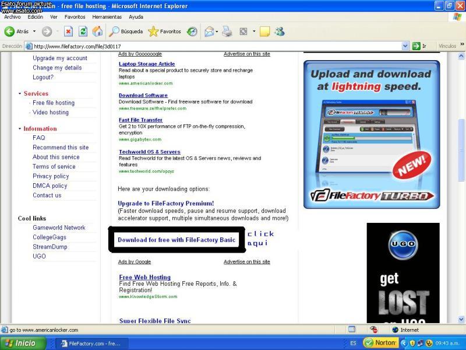Screen dimensions: 466x350
Task: Click the Contact us sidebar link
Action: click(x=47, y=195)
